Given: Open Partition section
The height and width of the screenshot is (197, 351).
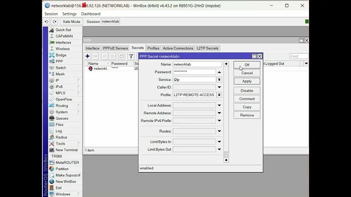Looking at the screenshot, I should pos(62,169).
